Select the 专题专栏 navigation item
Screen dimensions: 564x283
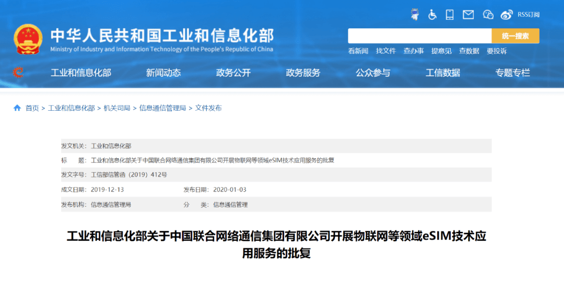(x=513, y=73)
